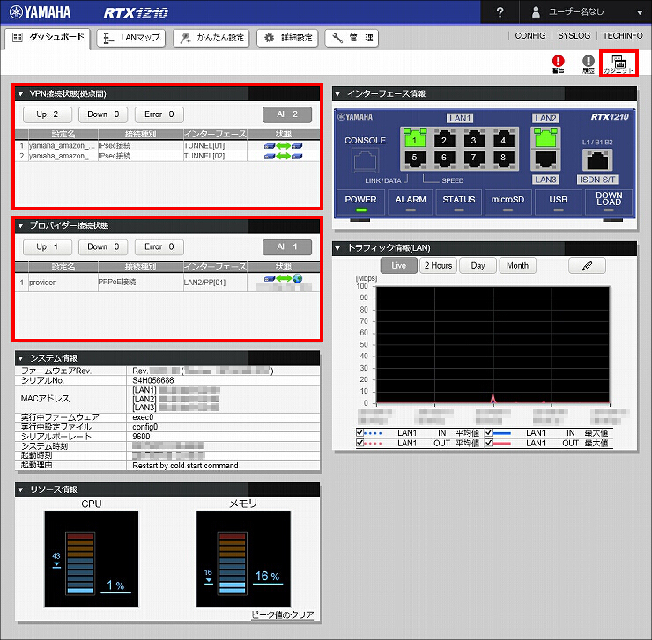
Task: Click the STATUS indicator
Action: (x=459, y=202)
